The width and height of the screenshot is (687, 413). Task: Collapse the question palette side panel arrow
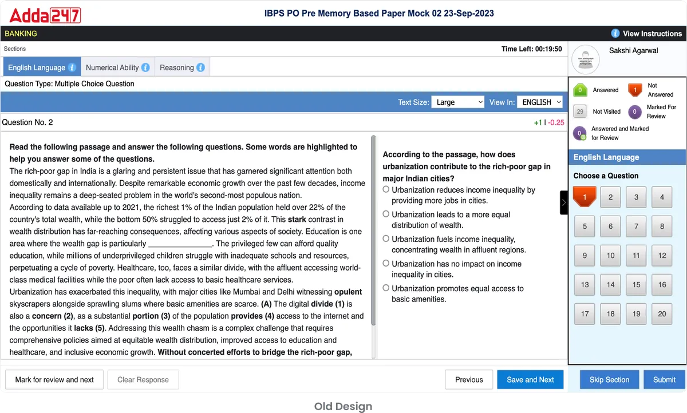564,202
